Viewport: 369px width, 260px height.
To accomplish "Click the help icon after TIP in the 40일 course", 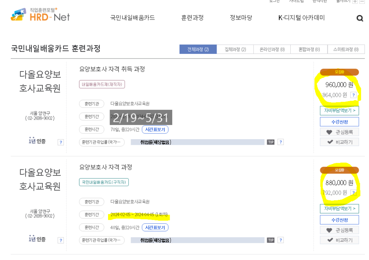I will 280,240.
